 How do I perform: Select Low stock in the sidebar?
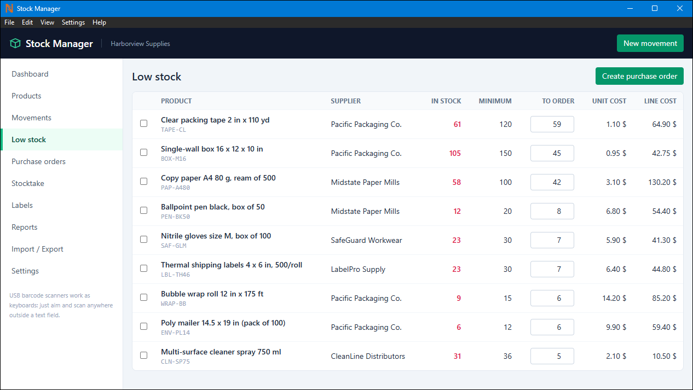(x=61, y=139)
